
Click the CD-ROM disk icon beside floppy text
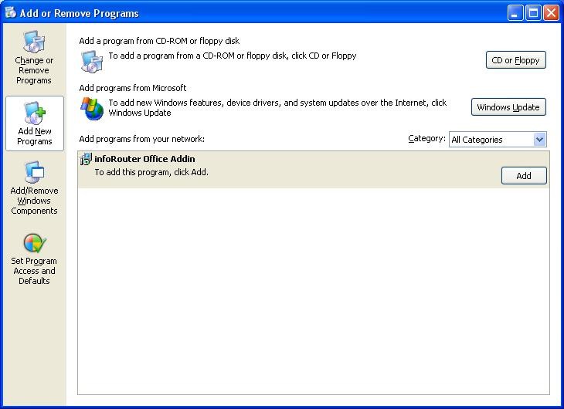point(92,62)
